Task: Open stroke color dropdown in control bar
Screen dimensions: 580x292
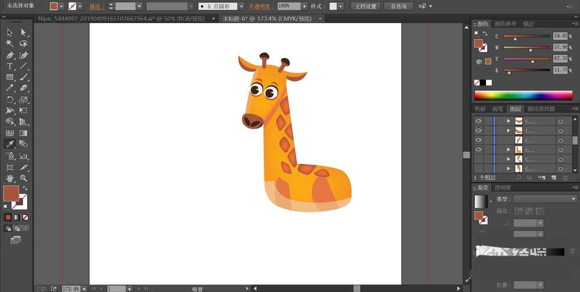Action: 80,6
